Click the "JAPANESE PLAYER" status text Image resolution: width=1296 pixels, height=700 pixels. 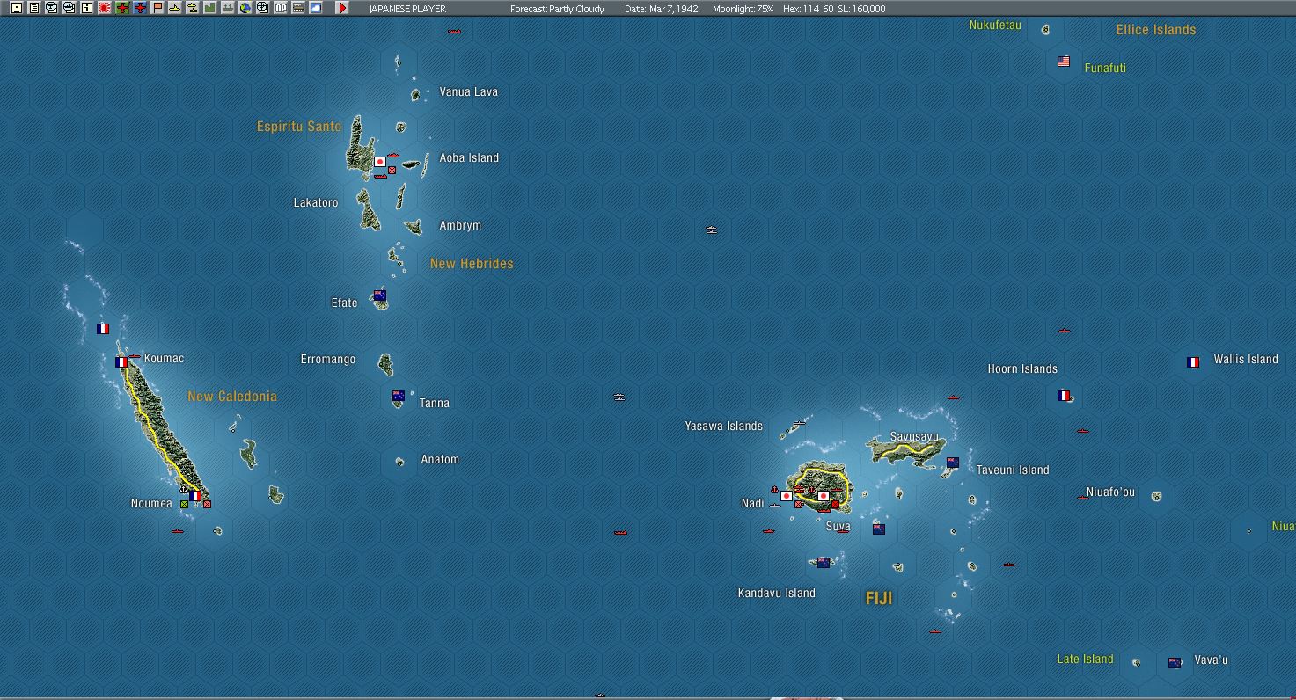click(407, 9)
